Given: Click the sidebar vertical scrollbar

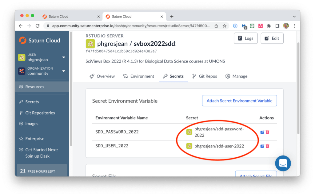Looking at the screenshot, I should click(71, 89).
